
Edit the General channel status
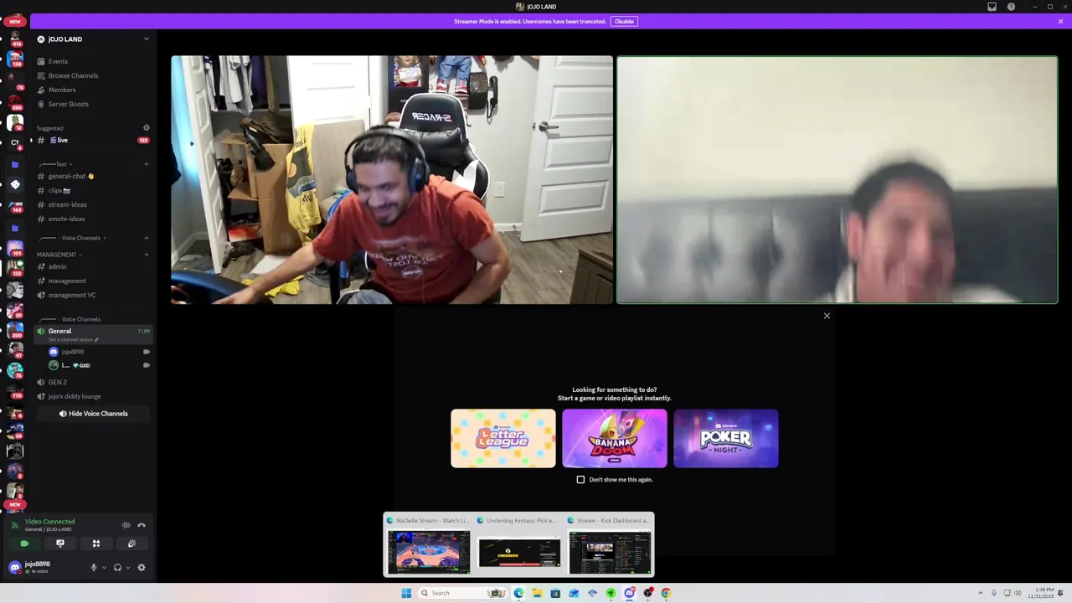tap(74, 340)
